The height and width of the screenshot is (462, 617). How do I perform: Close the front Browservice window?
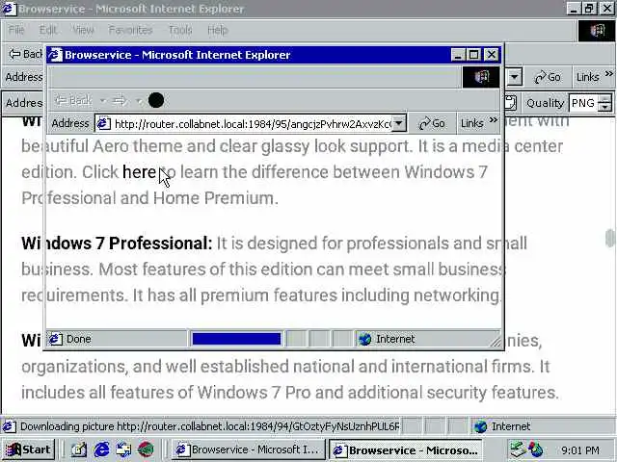pos(492,55)
